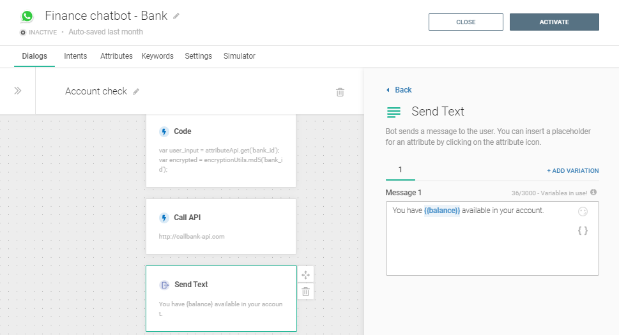This screenshot has width=619, height=335.
Task: Switch to the Intents tab
Action: 75,56
